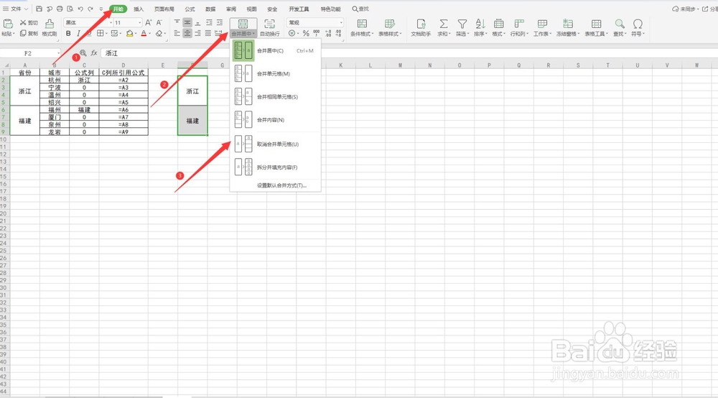This screenshot has width=718, height=398.
Task: Click Set Default Merge Mode (设置默认合并方式(T)...)
Action: pyautogui.click(x=281, y=185)
